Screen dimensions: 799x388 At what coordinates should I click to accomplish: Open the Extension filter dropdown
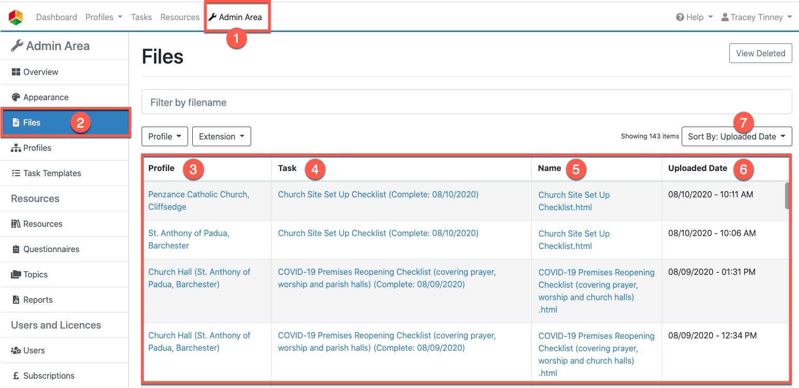click(x=221, y=136)
